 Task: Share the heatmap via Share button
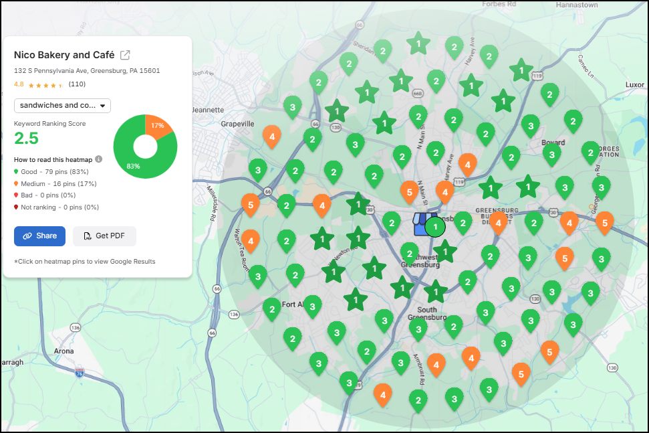[39, 236]
